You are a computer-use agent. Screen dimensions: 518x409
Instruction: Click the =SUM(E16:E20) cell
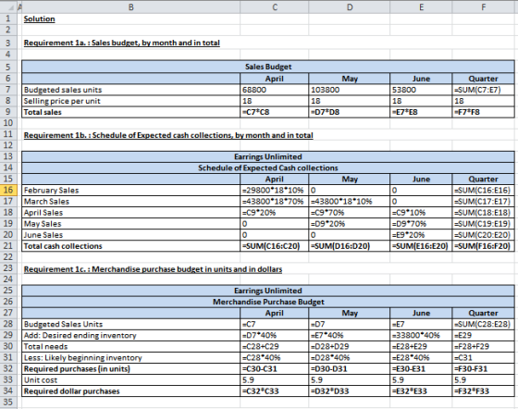pyautogui.click(x=421, y=246)
